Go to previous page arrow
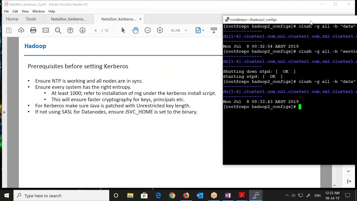This screenshot has height=201, width=357. click(x=70, y=30)
